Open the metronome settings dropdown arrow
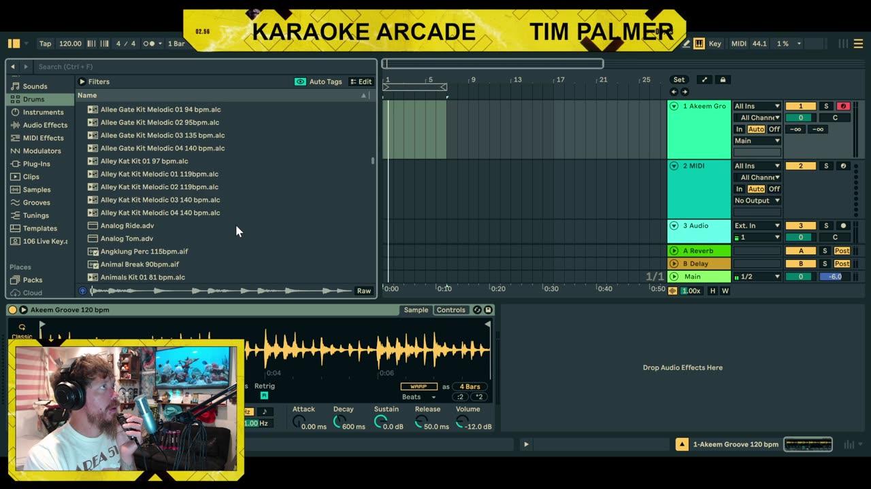The image size is (871, 489). click(161, 43)
